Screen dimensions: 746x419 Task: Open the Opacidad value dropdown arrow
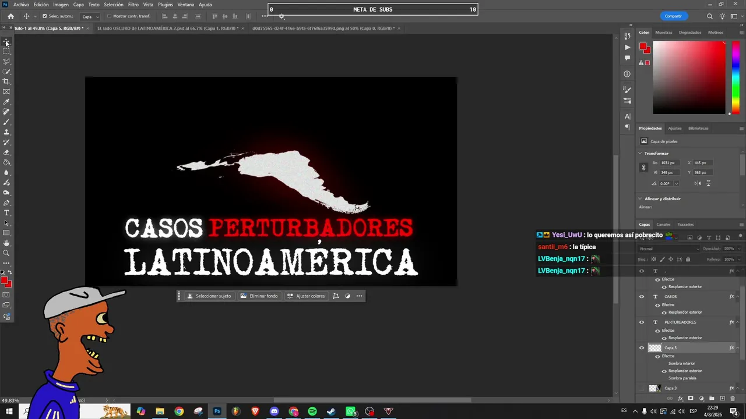[738, 248]
